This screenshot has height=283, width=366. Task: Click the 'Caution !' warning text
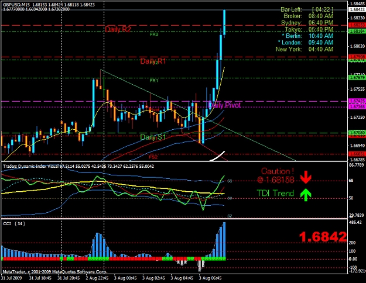click(x=278, y=171)
